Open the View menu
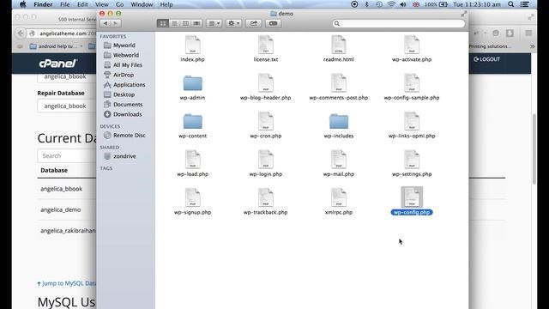The image size is (549, 309). (x=102, y=4)
